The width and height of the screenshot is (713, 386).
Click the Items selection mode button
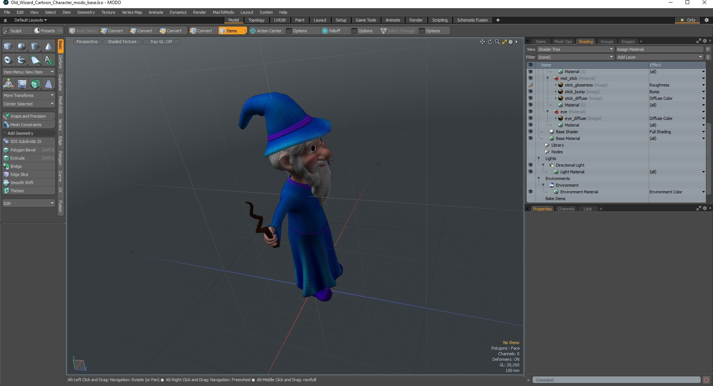click(x=232, y=31)
